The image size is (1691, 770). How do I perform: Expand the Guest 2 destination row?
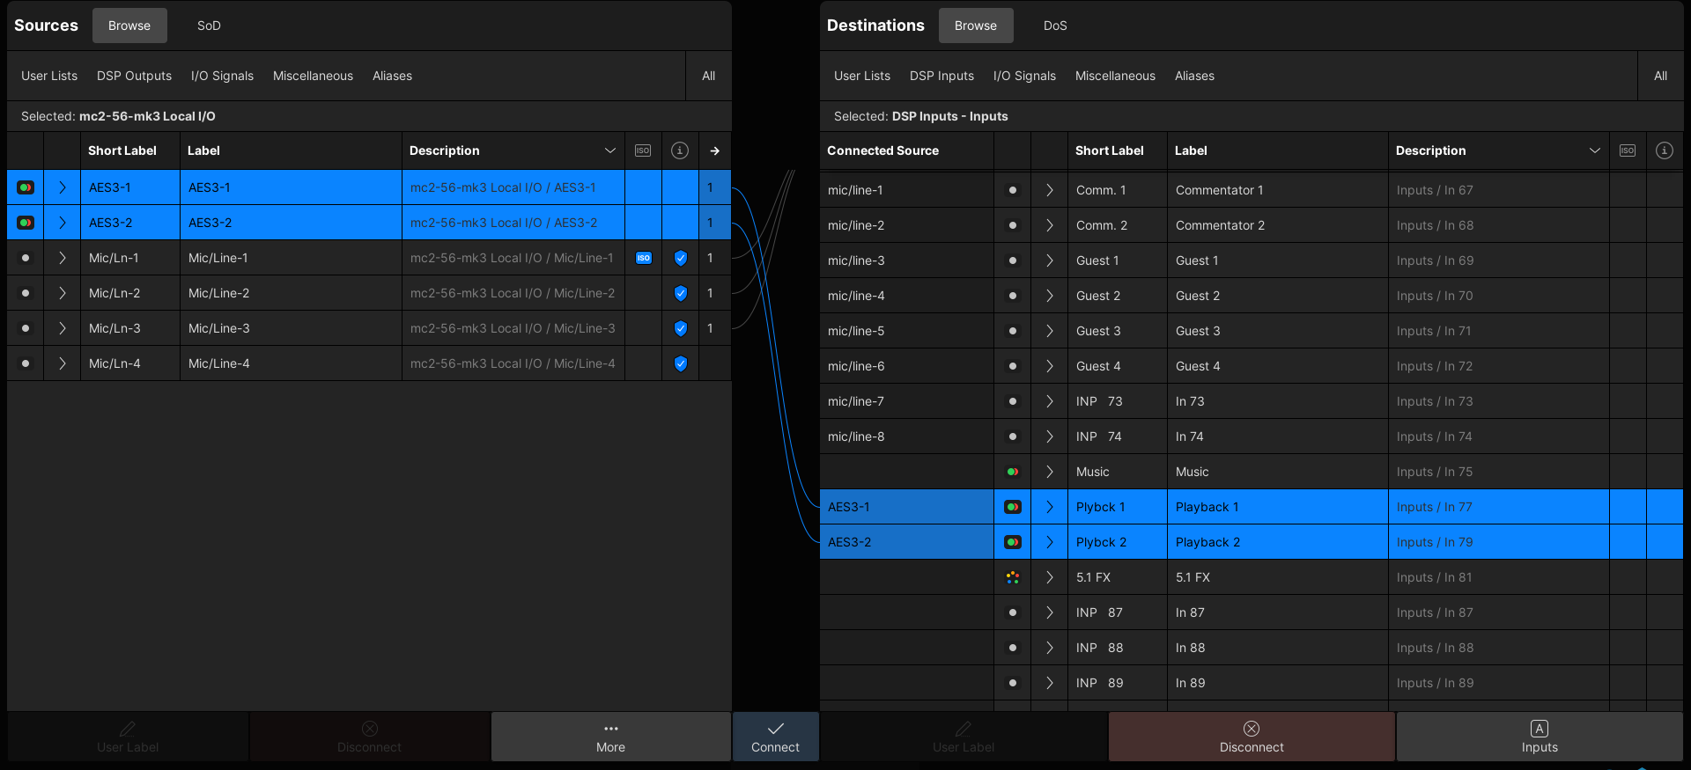(x=1049, y=296)
